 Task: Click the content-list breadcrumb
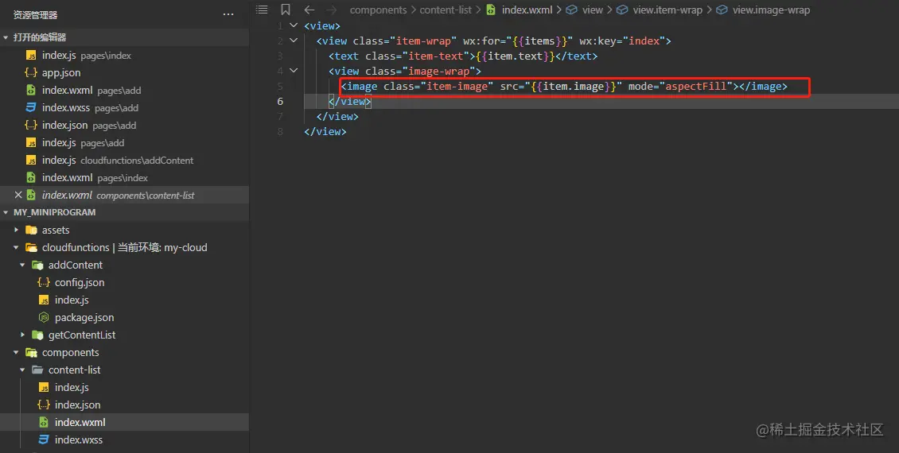(x=446, y=10)
